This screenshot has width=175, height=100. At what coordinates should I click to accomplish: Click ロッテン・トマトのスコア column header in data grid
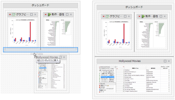click(165, 67)
